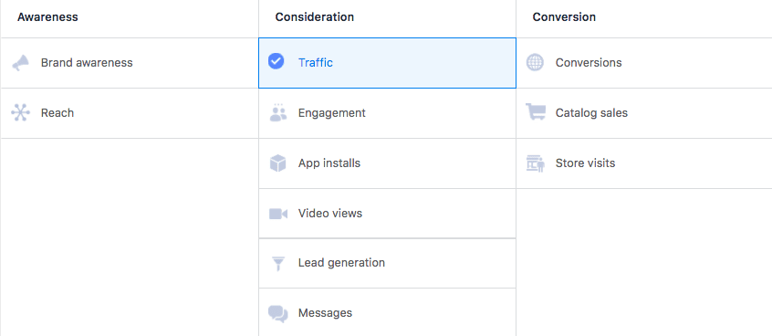Click the Engagement people icon
This screenshot has height=336, width=772.
[278, 113]
